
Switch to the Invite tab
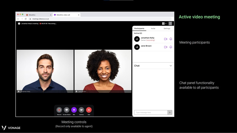(153, 28)
